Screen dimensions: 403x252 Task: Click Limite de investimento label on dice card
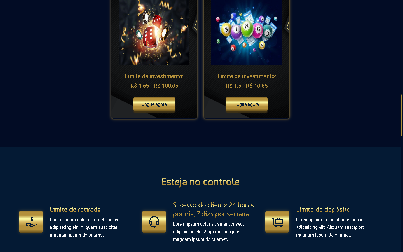tap(154, 76)
